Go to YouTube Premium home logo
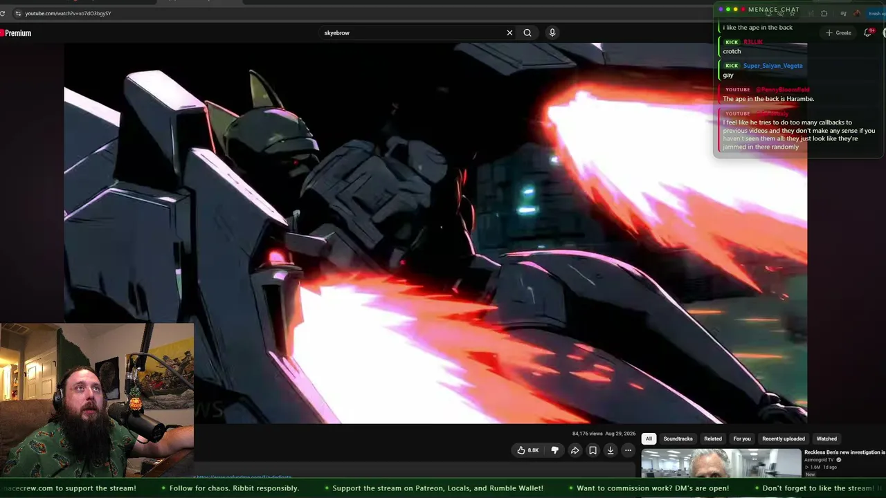The height and width of the screenshot is (498, 886). point(15,33)
